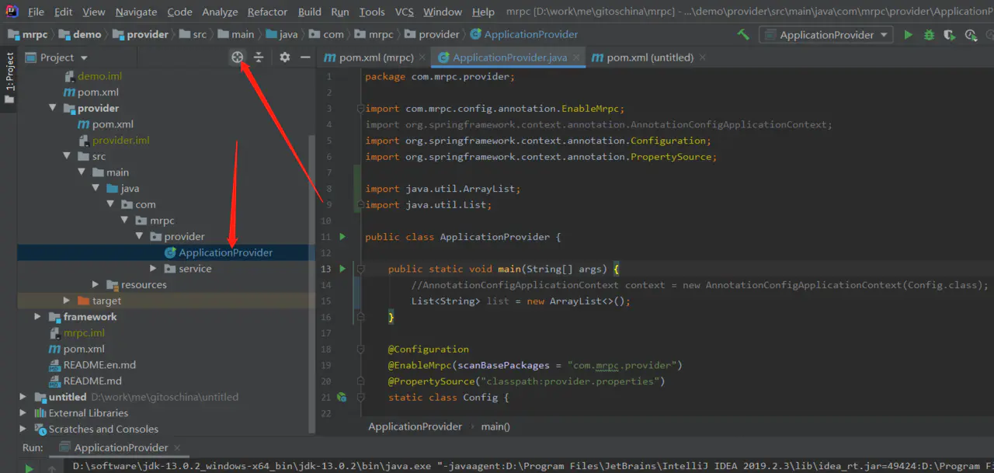994x473 pixels.
Task: Open the Refactor menu
Action: click(x=267, y=12)
